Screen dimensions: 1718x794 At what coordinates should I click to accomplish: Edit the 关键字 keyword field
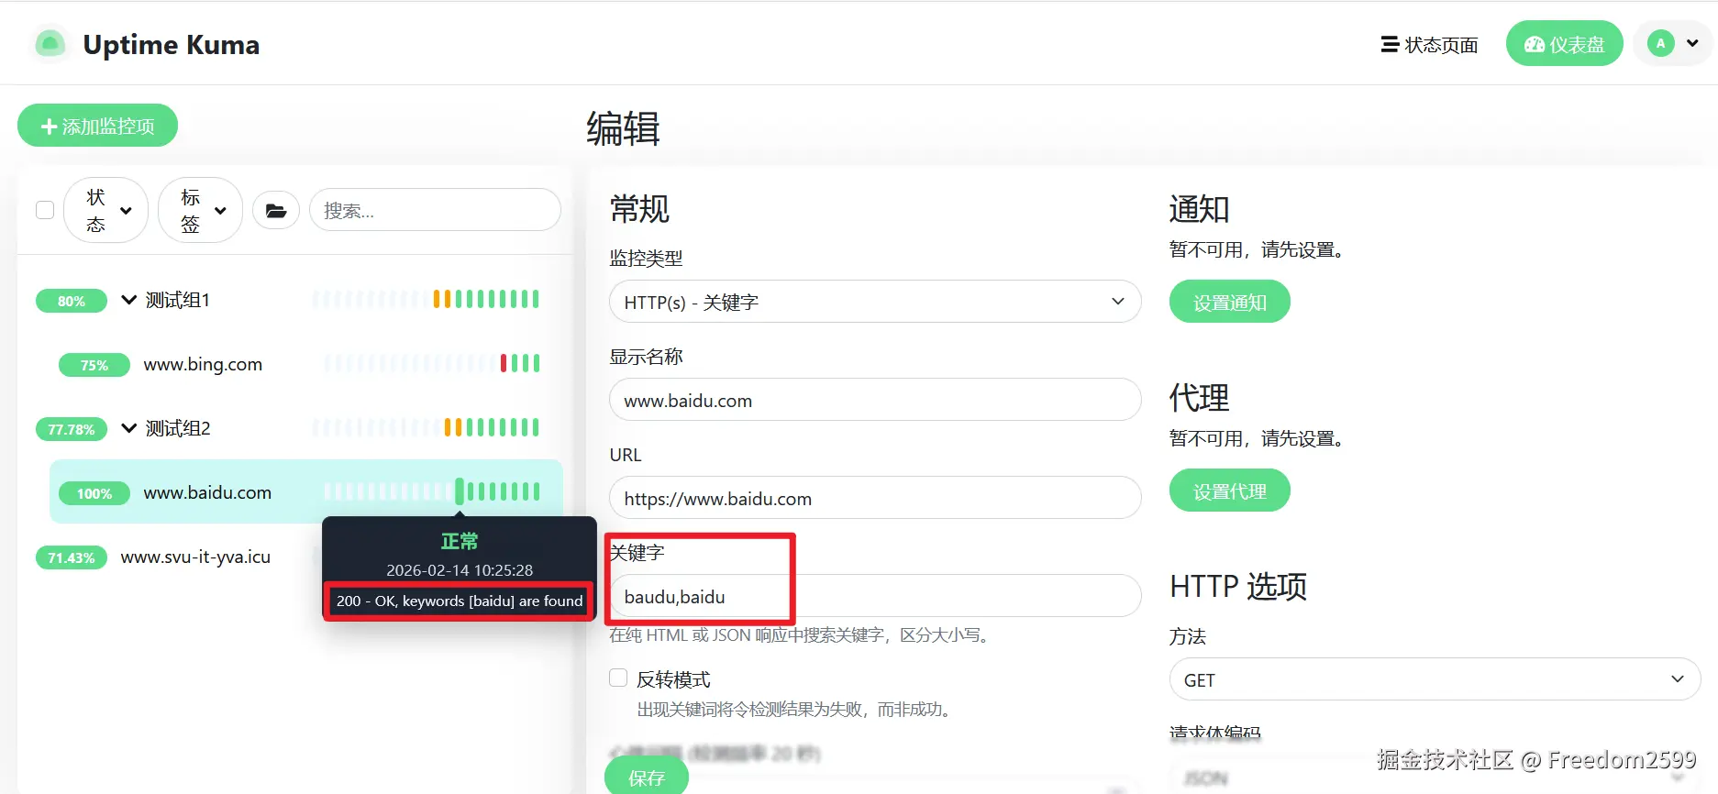coord(875,596)
